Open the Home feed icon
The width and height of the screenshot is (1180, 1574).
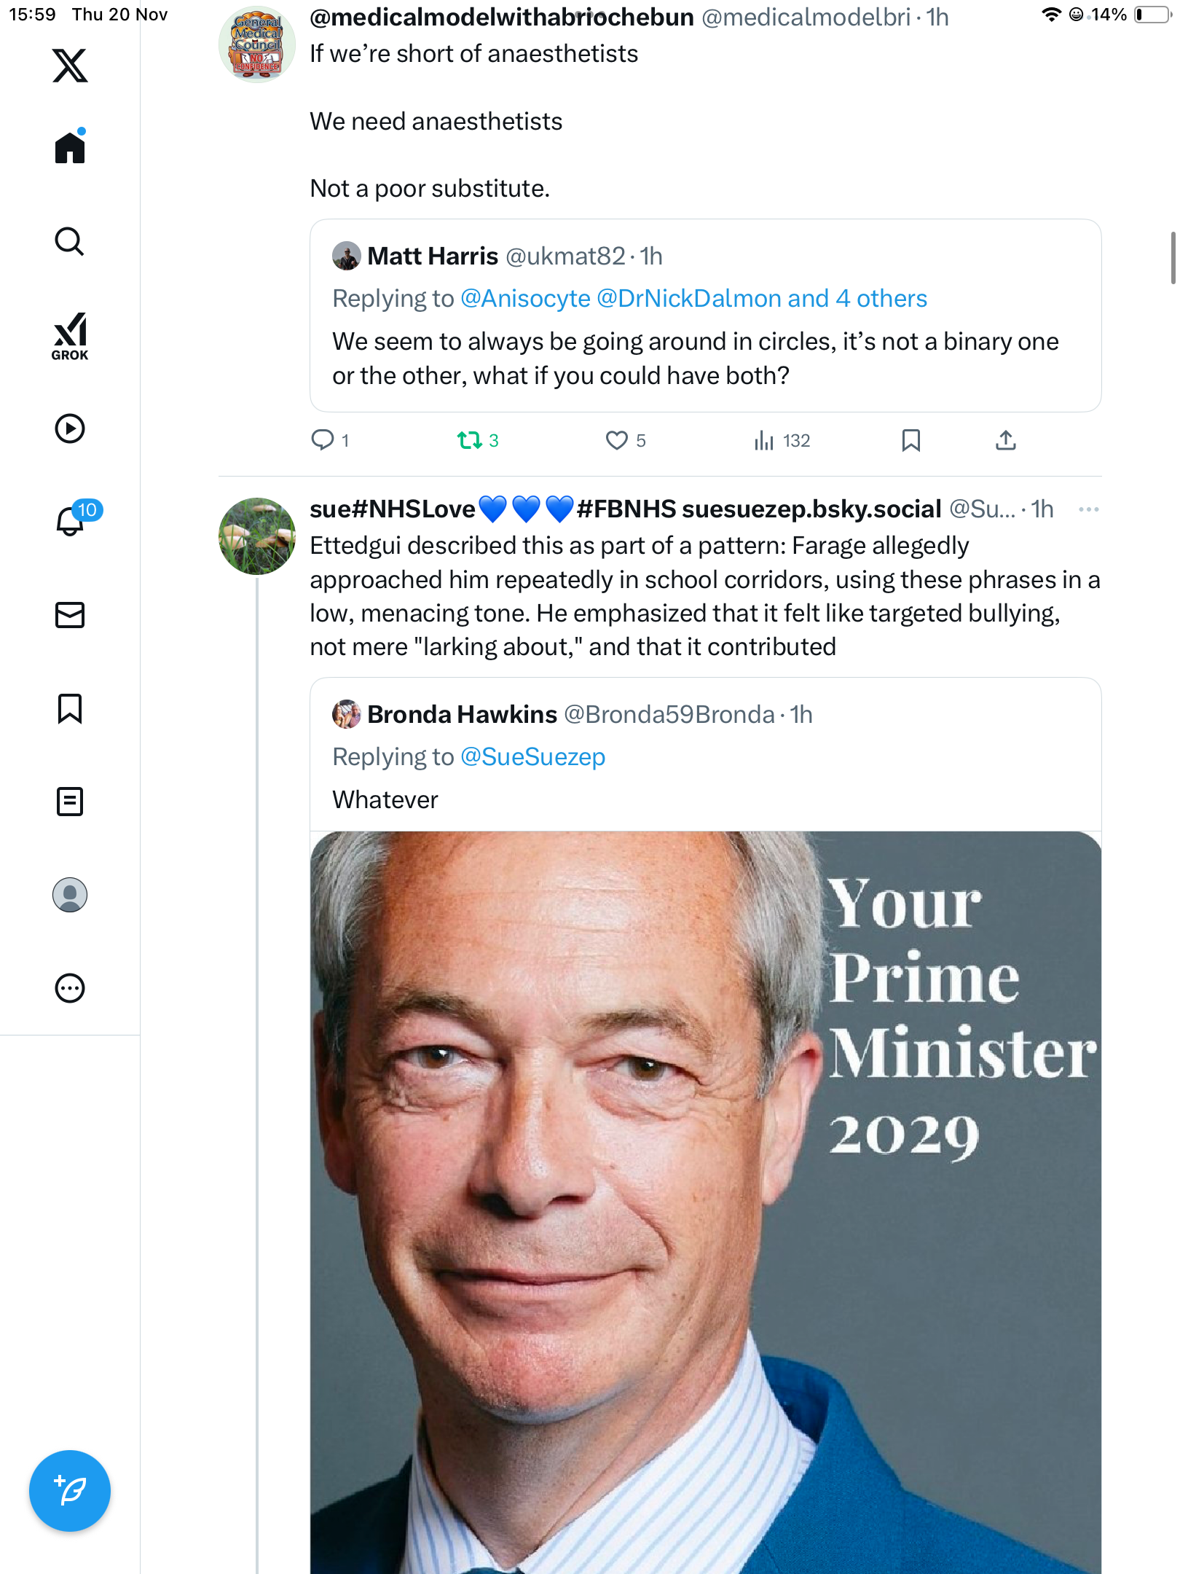point(70,147)
